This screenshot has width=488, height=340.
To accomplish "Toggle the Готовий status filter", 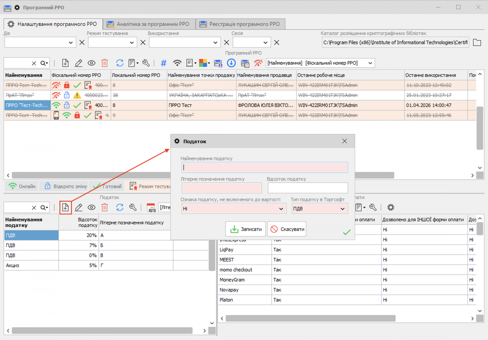I will pos(107,186).
